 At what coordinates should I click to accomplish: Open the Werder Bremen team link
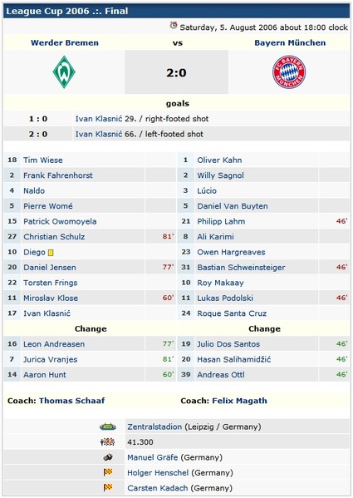(x=65, y=43)
